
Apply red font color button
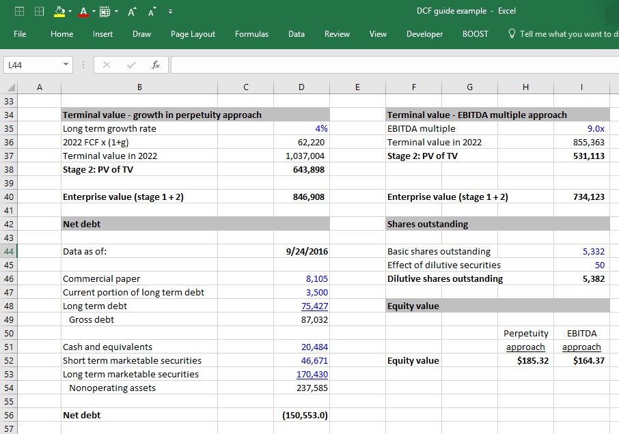pos(83,12)
